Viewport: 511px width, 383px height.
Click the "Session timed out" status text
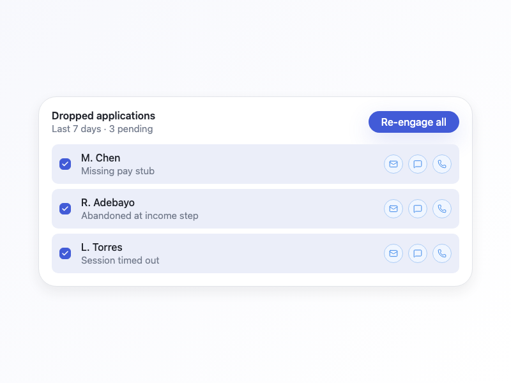click(120, 260)
